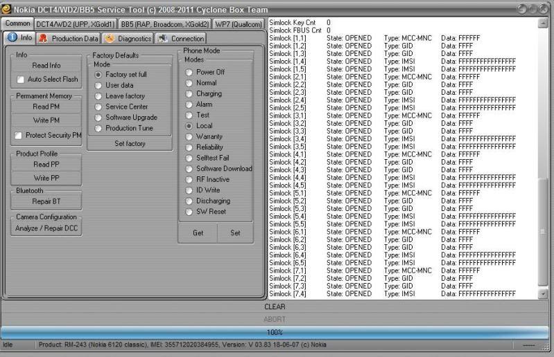This screenshot has width=554, height=357.
Task: Select the BB5 (RAP, Broadcom, XGold2) tab
Action: click(164, 24)
